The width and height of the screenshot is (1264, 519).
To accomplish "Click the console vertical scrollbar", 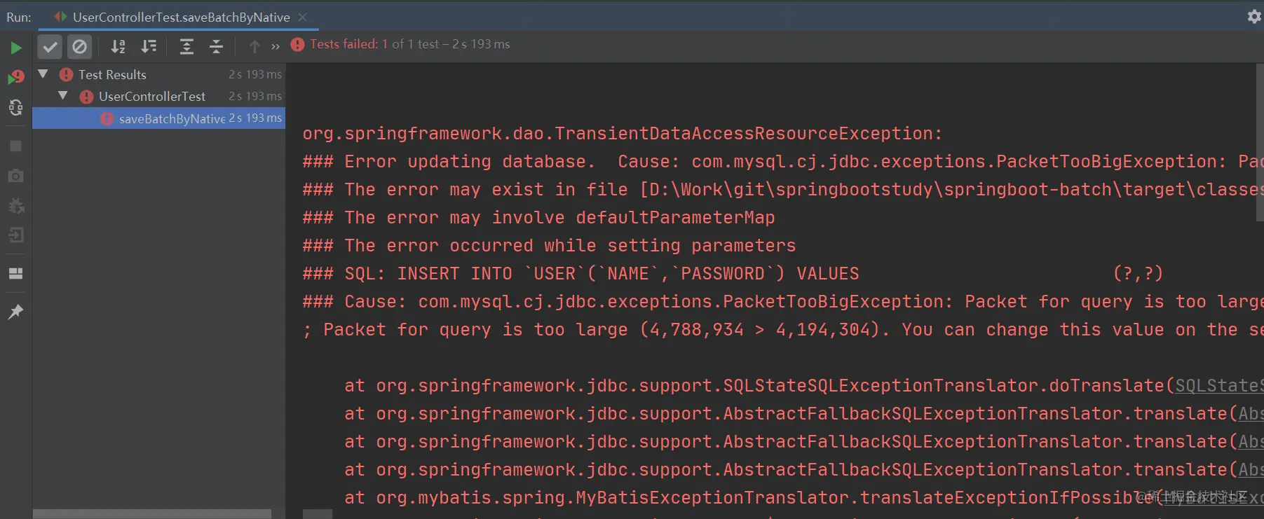I will [1260, 144].
